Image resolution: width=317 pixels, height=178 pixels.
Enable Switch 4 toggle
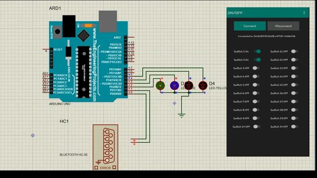tap(256, 77)
